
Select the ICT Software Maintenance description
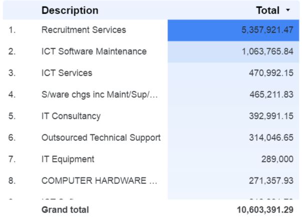point(94,52)
